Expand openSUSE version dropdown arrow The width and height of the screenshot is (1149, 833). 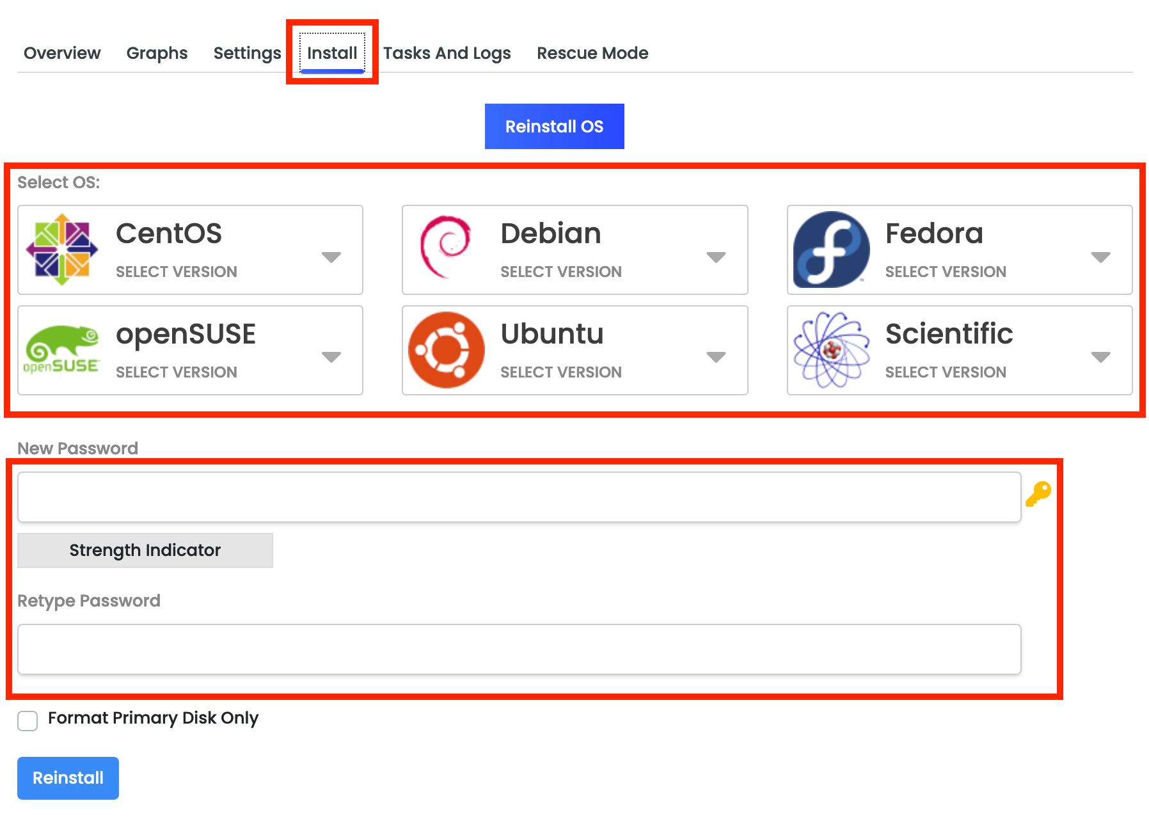click(x=331, y=357)
